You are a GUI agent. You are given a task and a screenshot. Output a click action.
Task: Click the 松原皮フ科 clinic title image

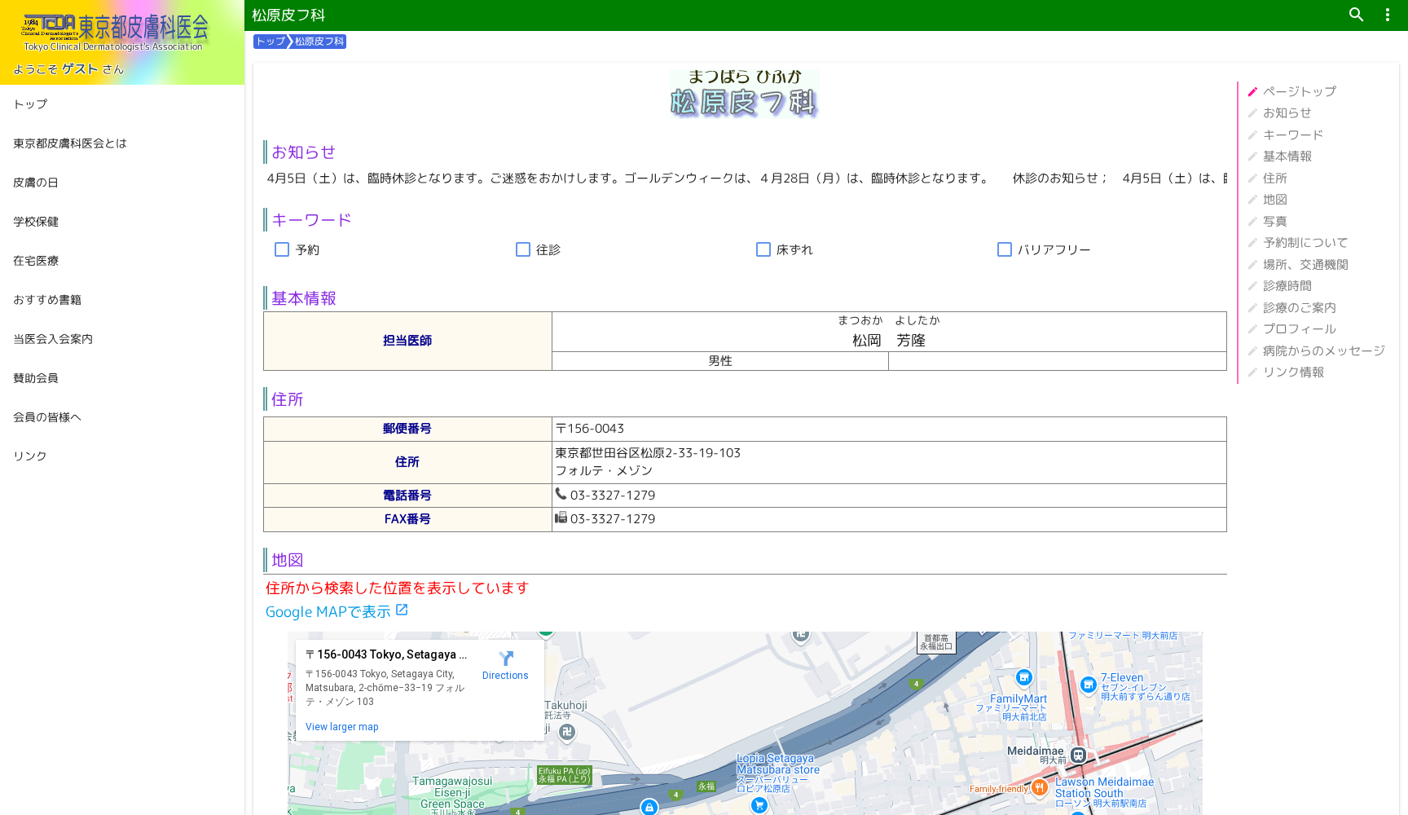tap(744, 94)
